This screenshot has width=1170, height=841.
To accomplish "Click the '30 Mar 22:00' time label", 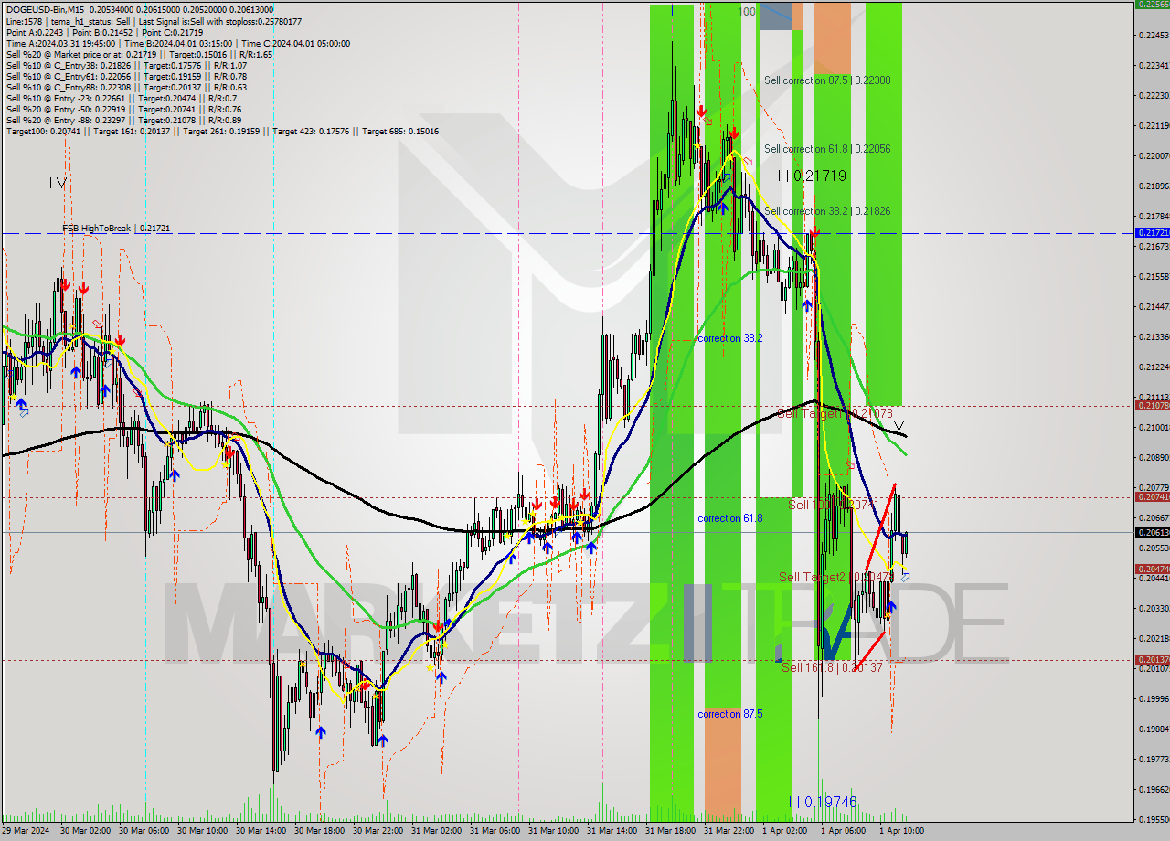I will [378, 831].
